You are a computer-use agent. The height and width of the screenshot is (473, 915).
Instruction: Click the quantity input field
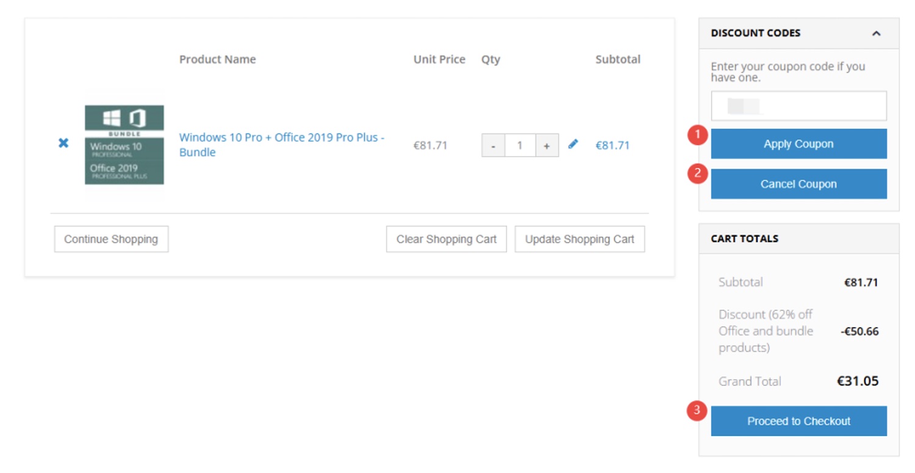point(520,146)
